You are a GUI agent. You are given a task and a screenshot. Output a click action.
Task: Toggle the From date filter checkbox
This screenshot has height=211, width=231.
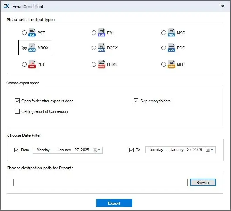16,150
